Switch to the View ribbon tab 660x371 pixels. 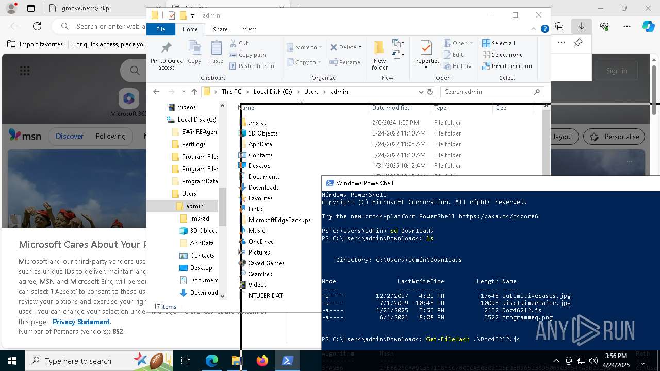(249, 29)
